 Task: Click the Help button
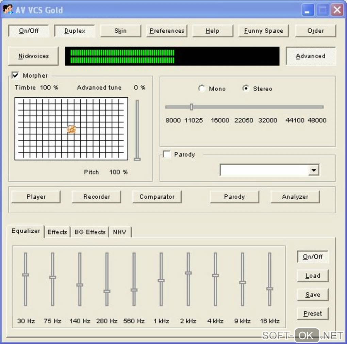(213, 31)
